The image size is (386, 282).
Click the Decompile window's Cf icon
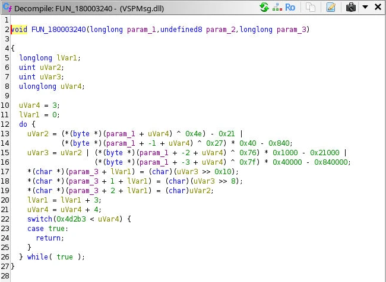[7, 8]
